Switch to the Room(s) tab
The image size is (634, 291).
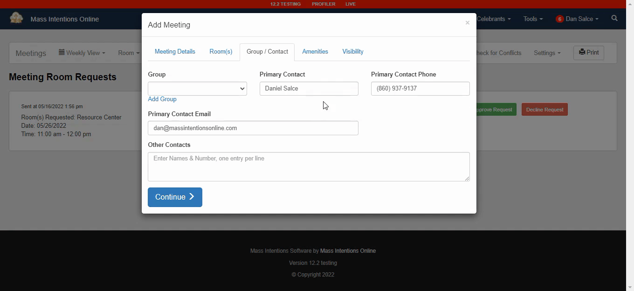click(221, 52)
